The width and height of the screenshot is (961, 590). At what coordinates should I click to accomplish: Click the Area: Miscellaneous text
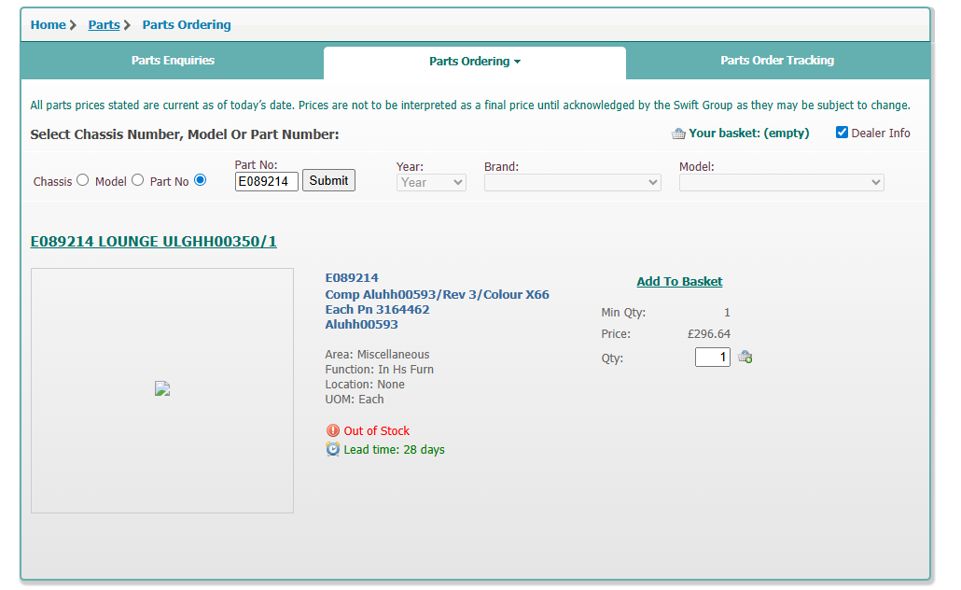(x=377, y=355)
